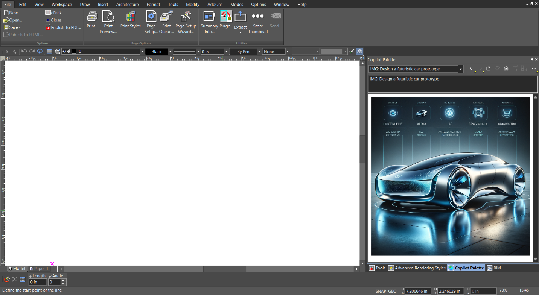The height and width of the screenshot is (295, 539).
Task: Click the New file icon
Action: click(6, 13)
